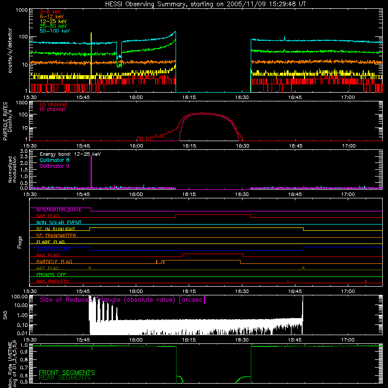Viewport: 388px width, 388px height.
Task: Select the 25-50 keV legend label
Action: click(x=53, y=26)
